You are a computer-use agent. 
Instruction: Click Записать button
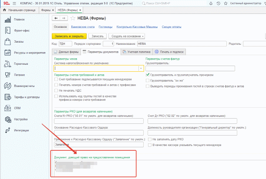tap(98, 36)
